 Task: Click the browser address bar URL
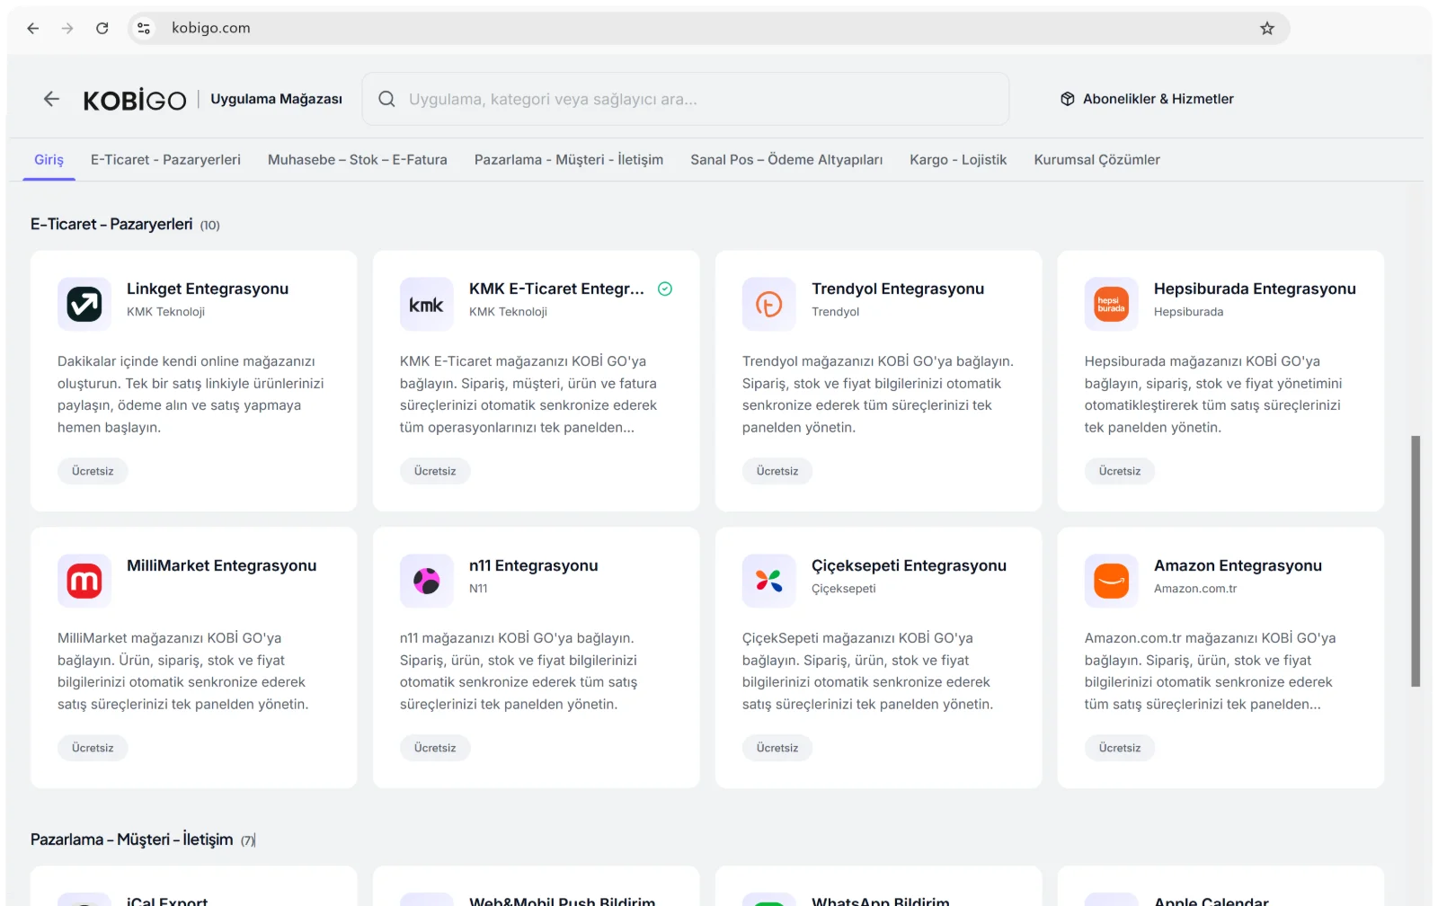(211, 28)
